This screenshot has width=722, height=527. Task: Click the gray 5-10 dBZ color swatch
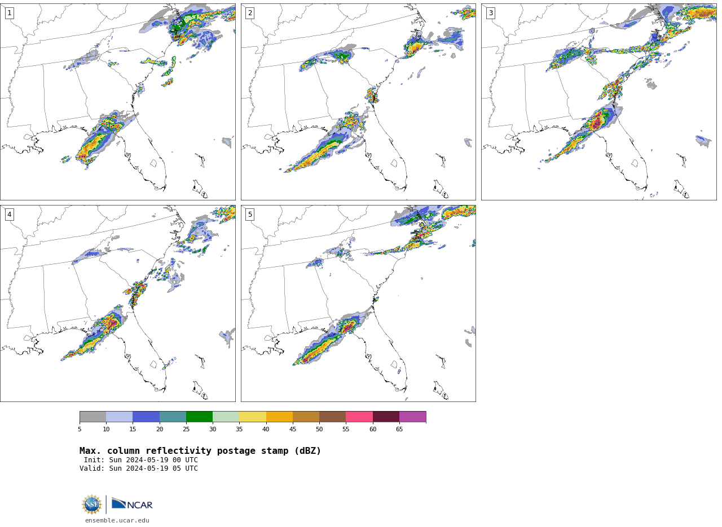click(x=93, y=417)
